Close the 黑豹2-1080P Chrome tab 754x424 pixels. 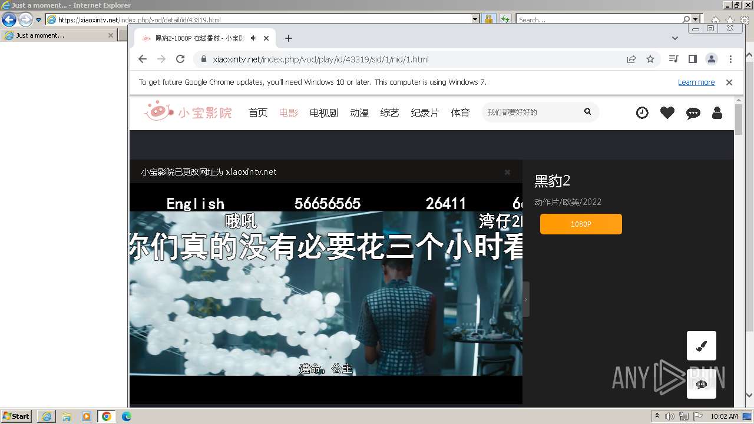[266, 38]
